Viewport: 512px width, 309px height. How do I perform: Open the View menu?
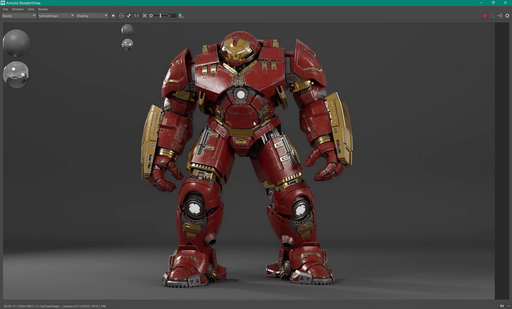point(31,9)
